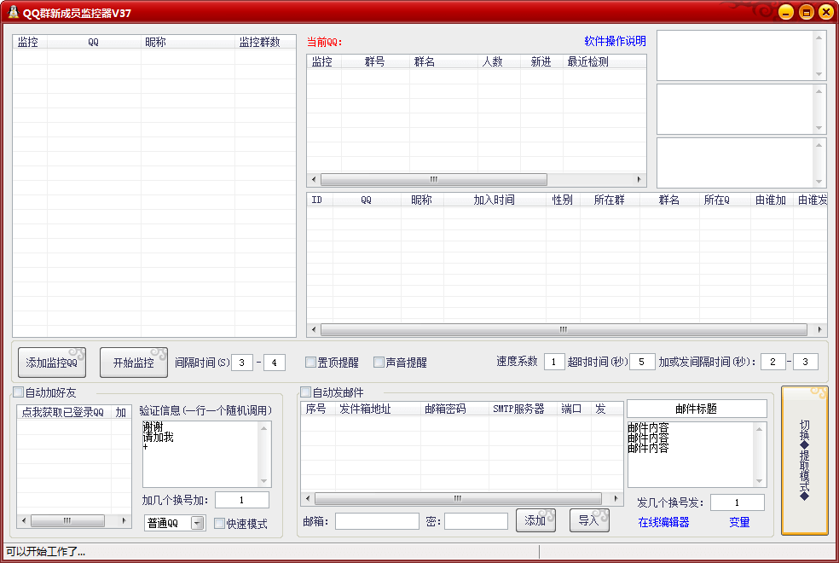The height and width of the screenshot is (563, 839).
Task: Click member table horizontal scrollbar thumb
Action: [x=564, y=329]
